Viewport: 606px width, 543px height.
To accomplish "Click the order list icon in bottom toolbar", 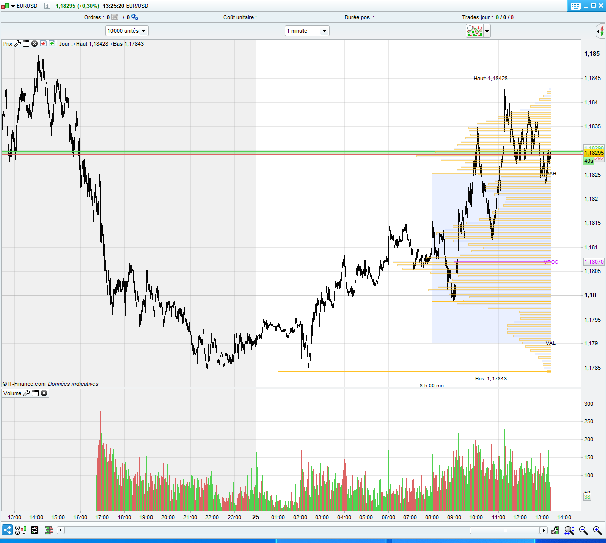I will (x=35, y=530).
